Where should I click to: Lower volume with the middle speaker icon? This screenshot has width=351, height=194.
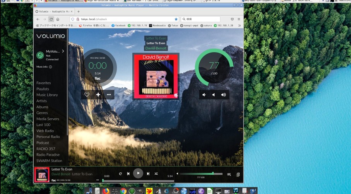tap(214, 95)
